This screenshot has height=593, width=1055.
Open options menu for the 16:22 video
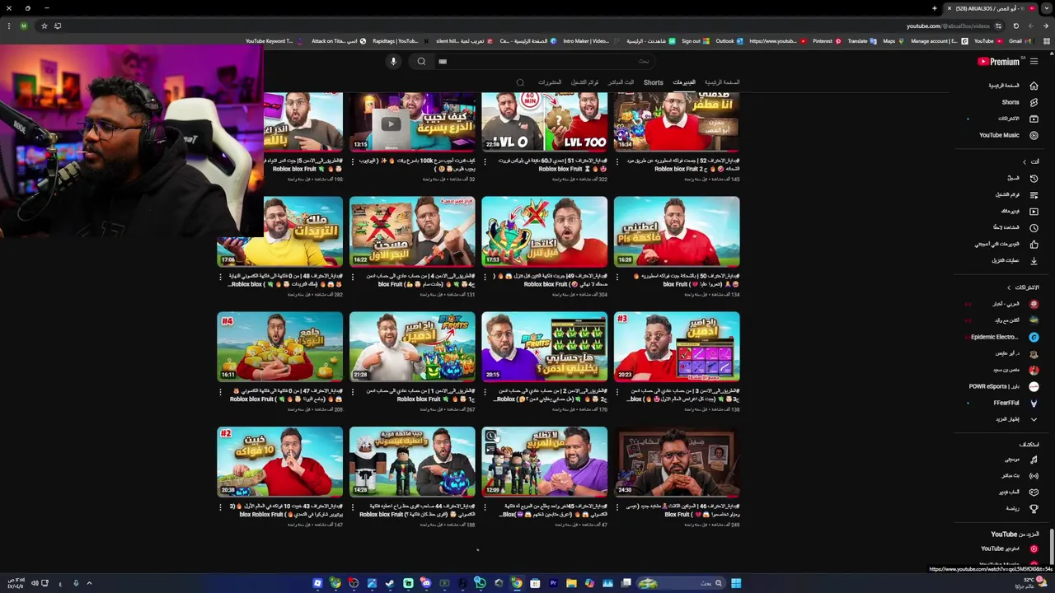coord(353,277)
